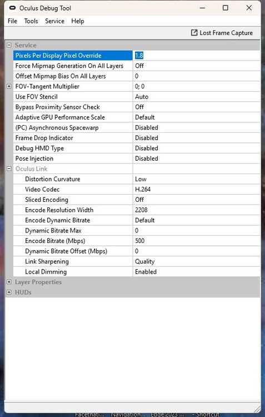265x417 pixels.
Task: Select the Frame Drop Indicator label
Action: (x=44, y=138)
